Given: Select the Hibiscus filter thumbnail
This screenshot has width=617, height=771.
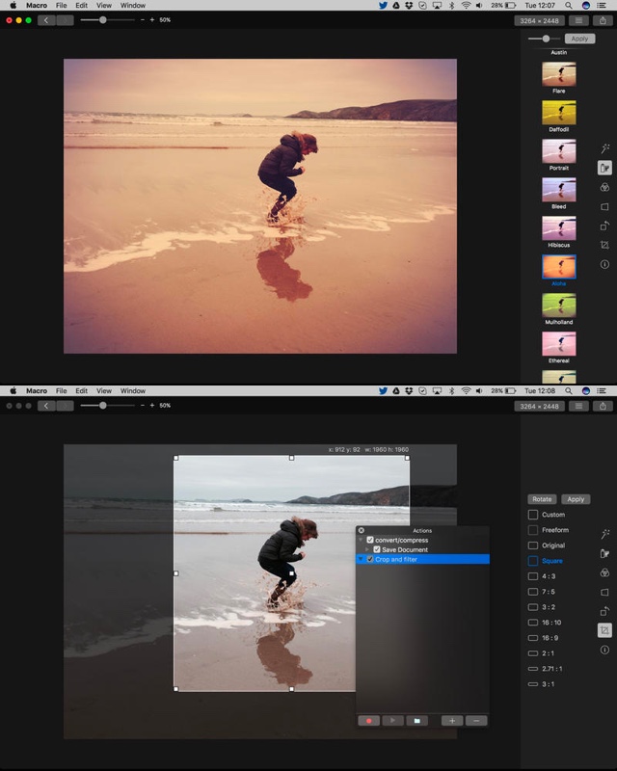Looking at the screenshot, I should [559, 228].
